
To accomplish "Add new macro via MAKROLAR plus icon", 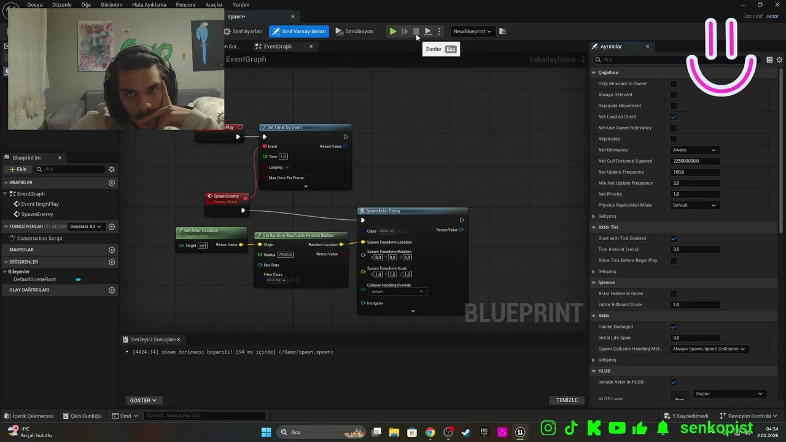I will (112, 250).
